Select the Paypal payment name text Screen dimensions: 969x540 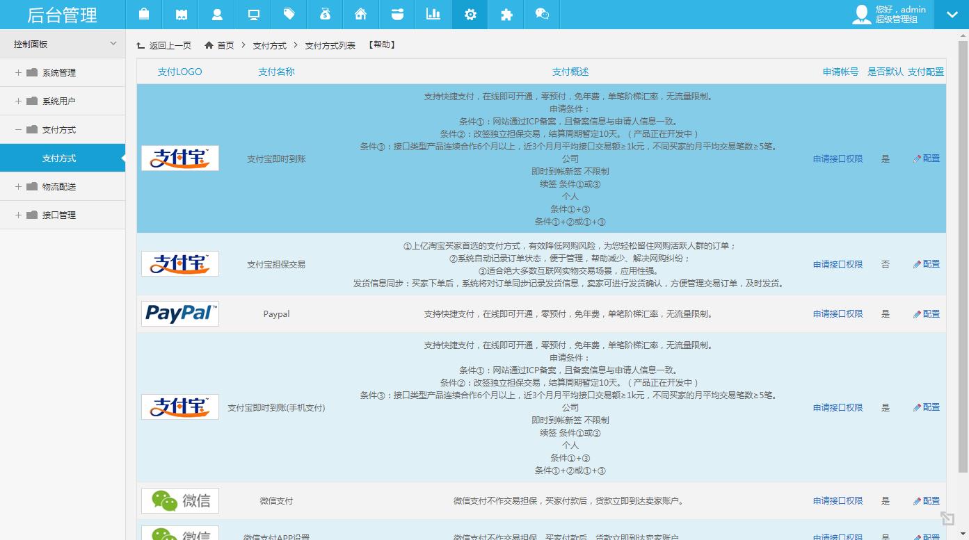pyautogui.click(x=276, y=314)
